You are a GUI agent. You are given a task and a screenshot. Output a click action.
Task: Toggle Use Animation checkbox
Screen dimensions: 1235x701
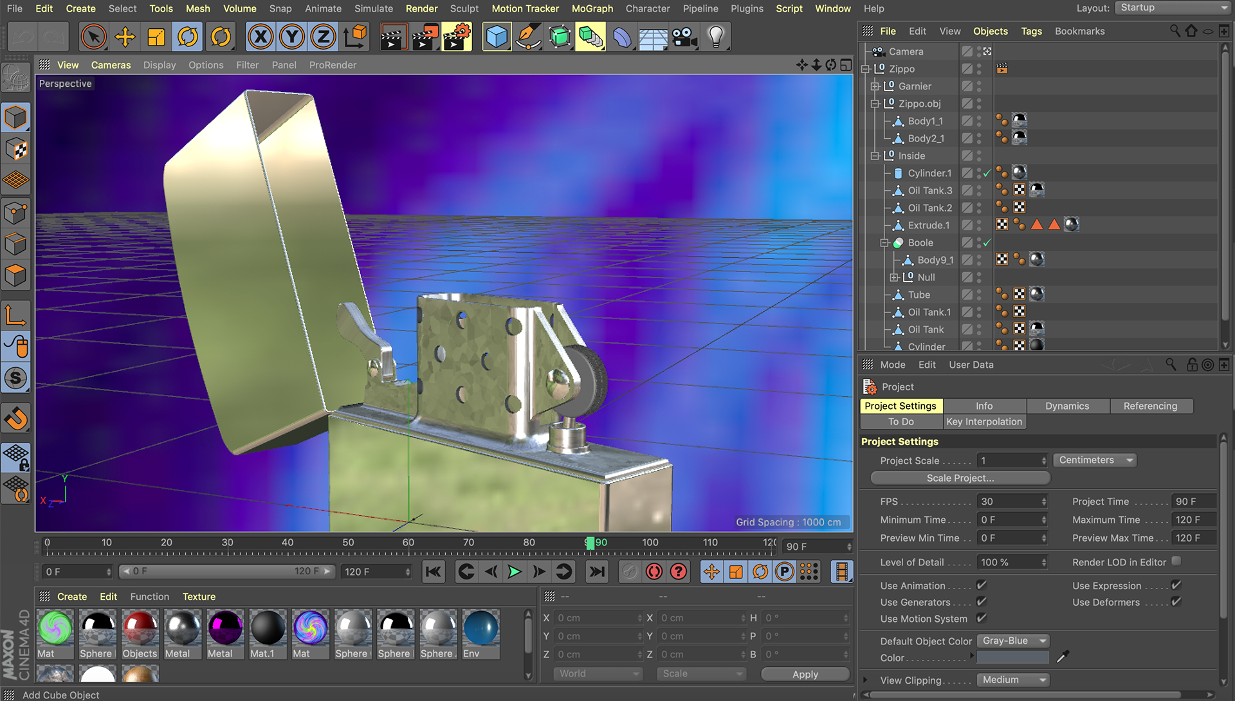(x=982, y=585)
